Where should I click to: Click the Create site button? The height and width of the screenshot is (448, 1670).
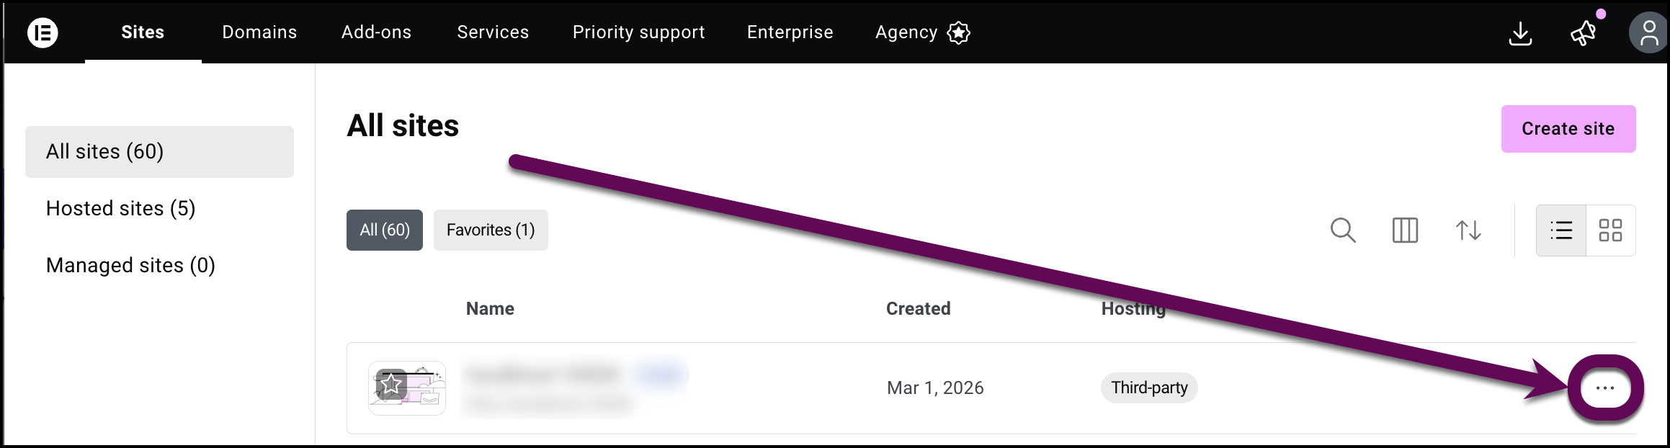pyautogui.click(x=1568, y=128)
